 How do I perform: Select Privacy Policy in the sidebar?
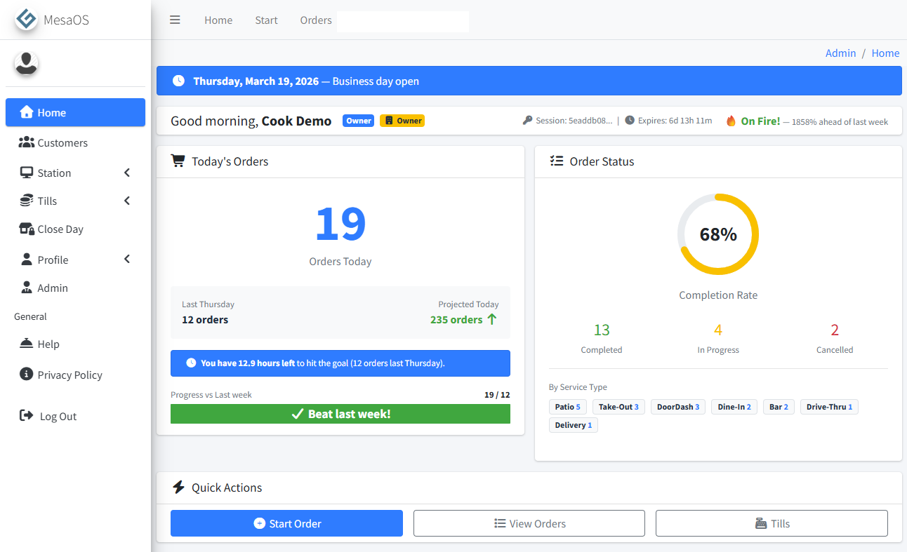click(76, 375)
